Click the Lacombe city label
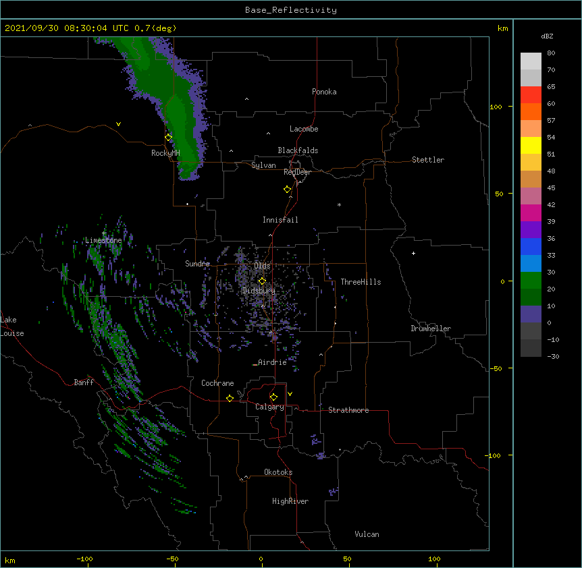Image resolution: width=582 pixels, height=568 pixels. (304, 129)
